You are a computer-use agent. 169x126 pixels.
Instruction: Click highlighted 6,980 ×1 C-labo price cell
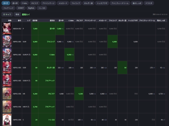coord(69,55)
